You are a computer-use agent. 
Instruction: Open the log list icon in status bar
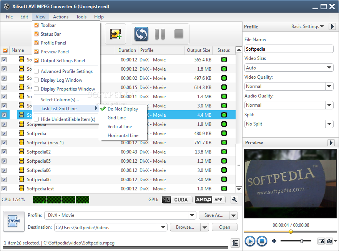click(x=235, y=243)
